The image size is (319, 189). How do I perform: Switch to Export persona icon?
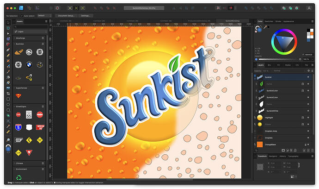(x=37, y=8)
